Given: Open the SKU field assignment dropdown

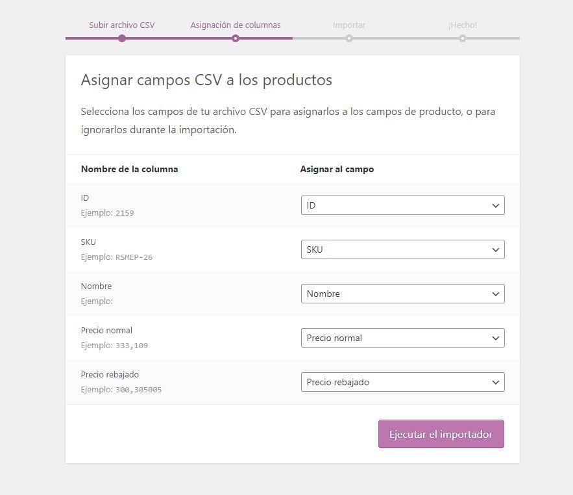Looking at the screenshot, I should pos(403,249).
